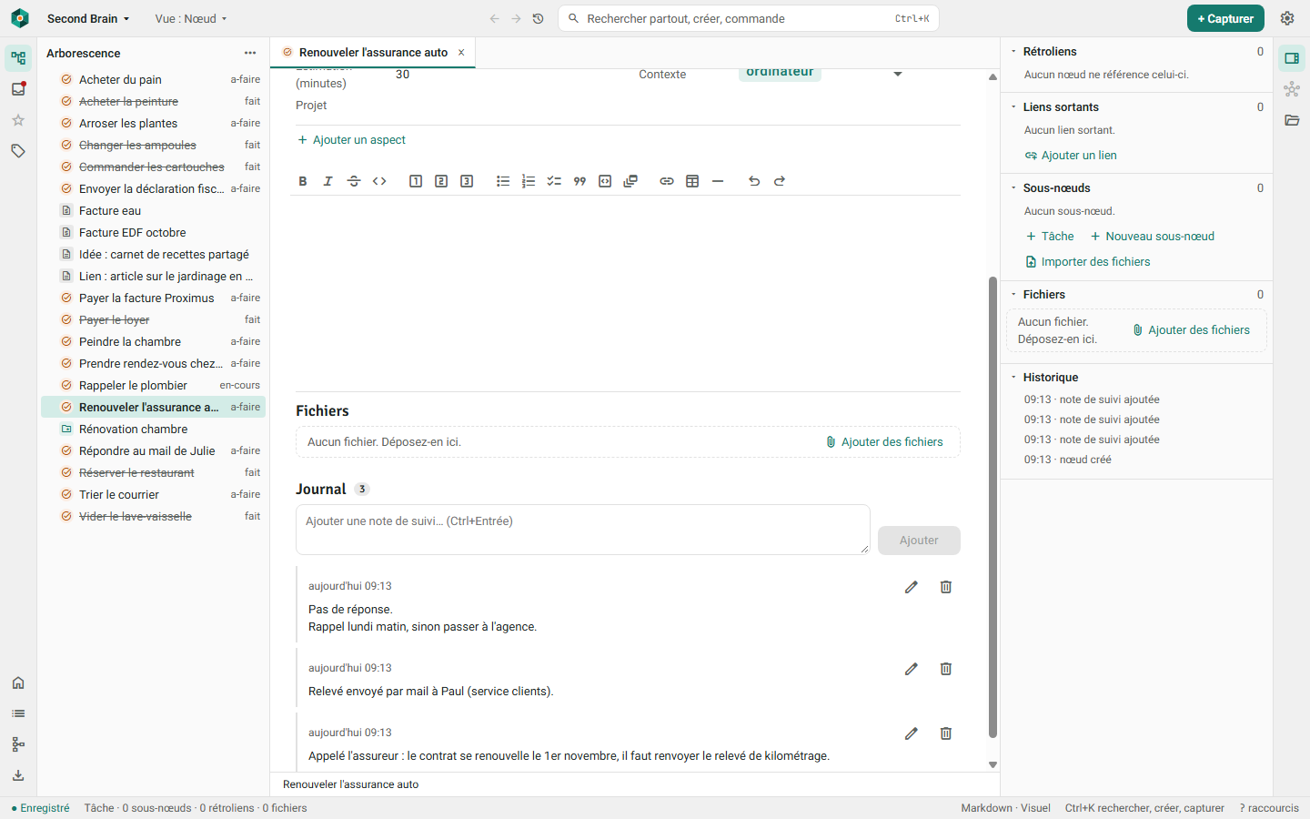Click the journal note text field
Viewport: 1310px width, 819px height.
582,530
